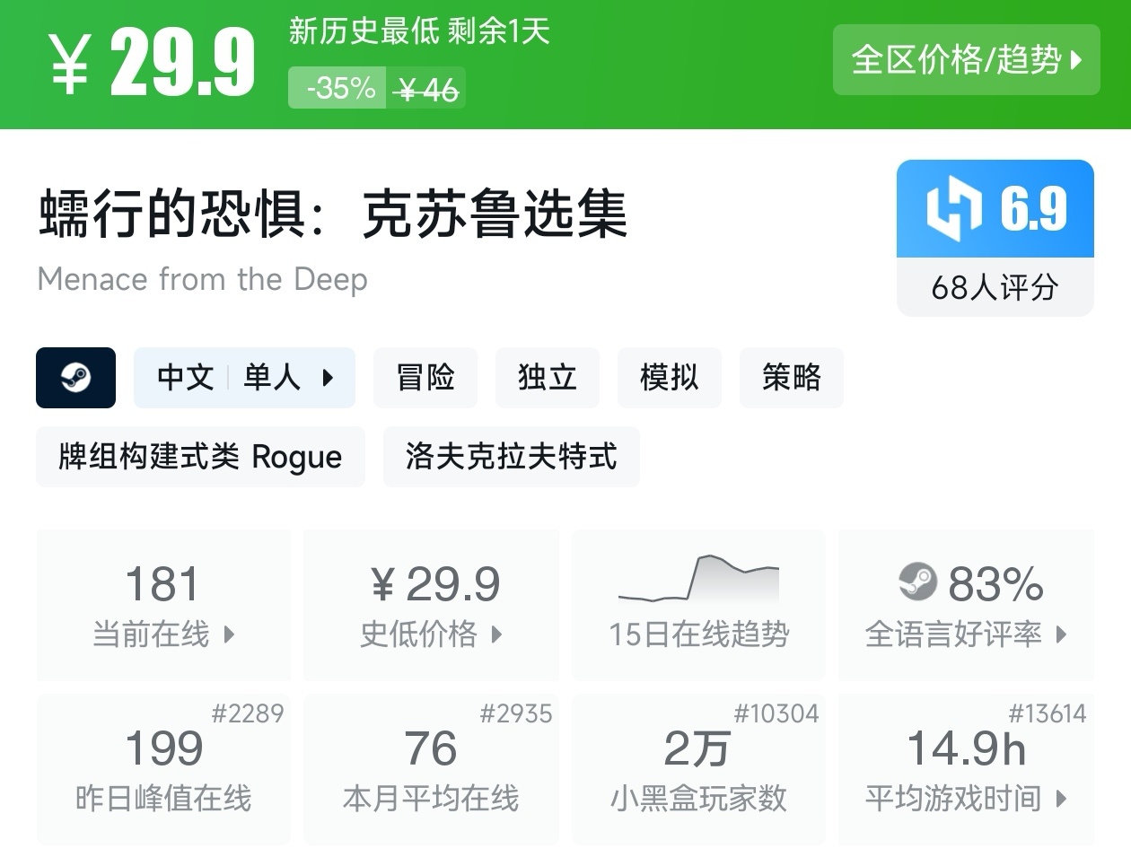Open the 洛夫克拉夫特式 Lovecraftian tag
Image resolution: width=1131 pixels, height=866 pixels.
(511, 457)
